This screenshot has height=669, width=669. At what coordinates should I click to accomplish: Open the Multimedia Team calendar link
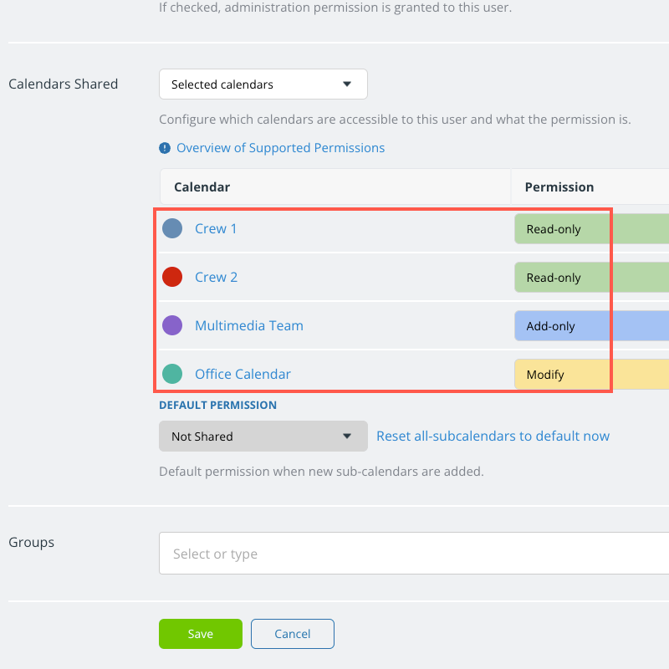coord(249,325)
